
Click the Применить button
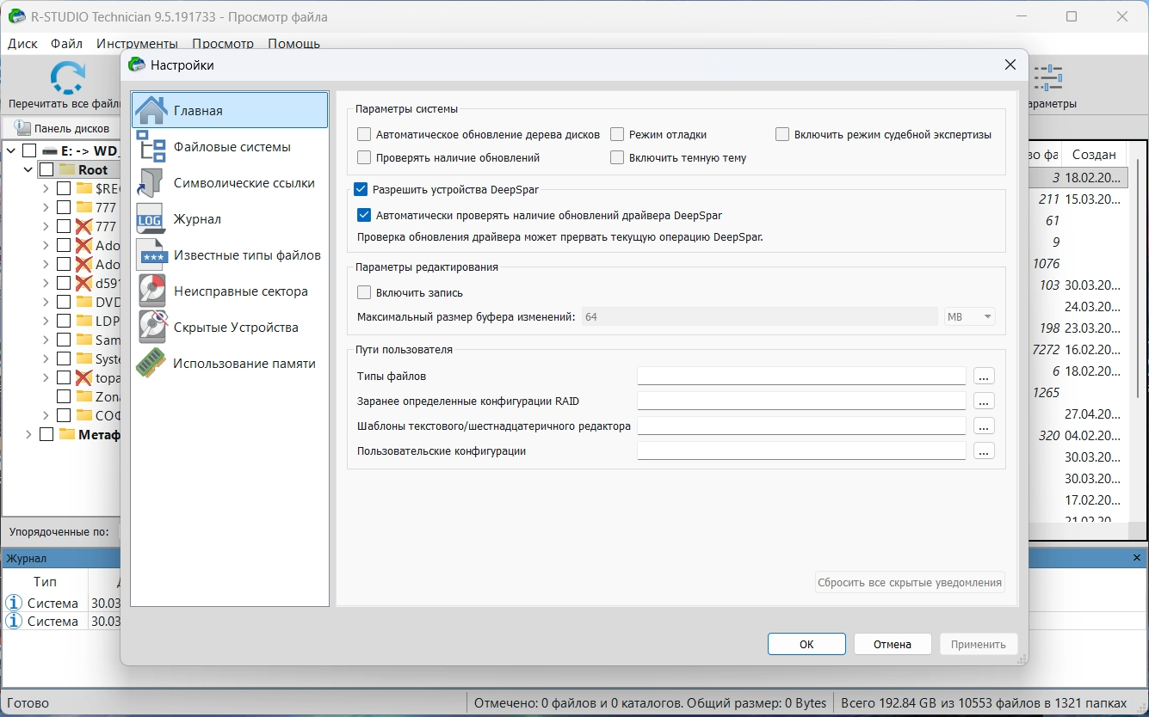click(x=979, y=644)
